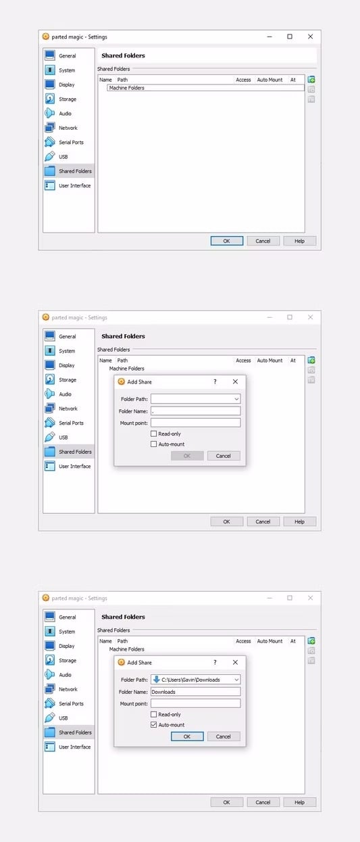Image resolution: width=360 pixels, height=842 pixels.
Task: Confirm the Downloads share with the dialog's OK button
Action: [187, 736]
